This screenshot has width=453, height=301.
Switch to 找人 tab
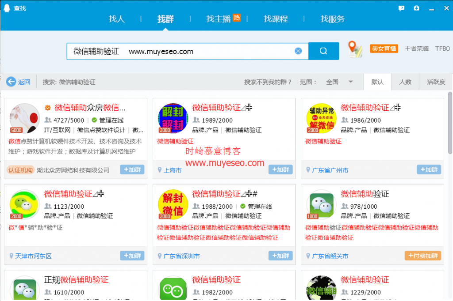point(117,19)
